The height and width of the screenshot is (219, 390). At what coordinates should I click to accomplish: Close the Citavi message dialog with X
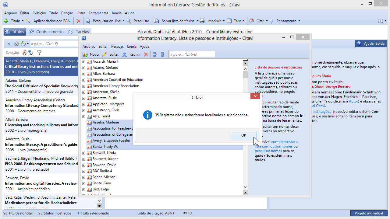[255, 96]
